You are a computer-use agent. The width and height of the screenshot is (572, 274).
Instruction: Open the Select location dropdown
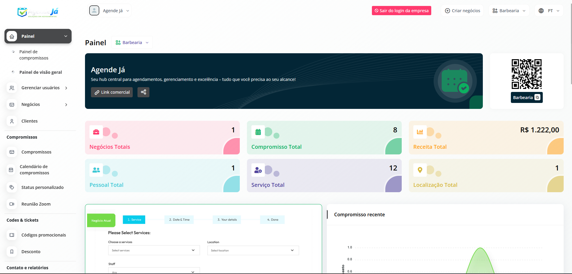click(253, 250)
